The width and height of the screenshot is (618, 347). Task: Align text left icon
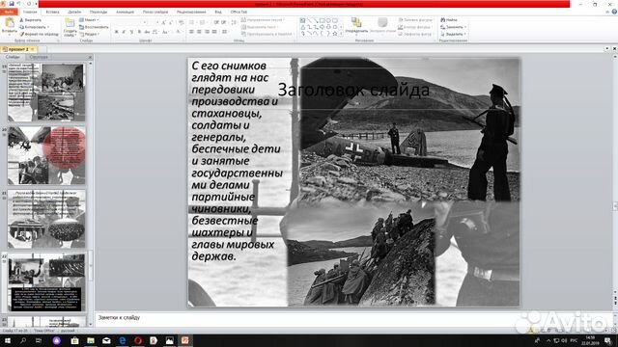pyautogui.click(x=191, y=32)
